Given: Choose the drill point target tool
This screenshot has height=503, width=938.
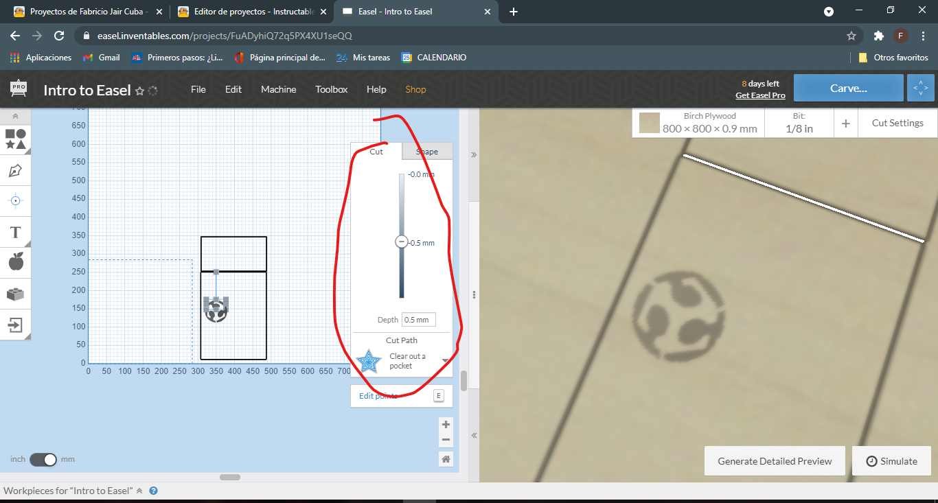Looking at the screenshot, I should [16, 200].
